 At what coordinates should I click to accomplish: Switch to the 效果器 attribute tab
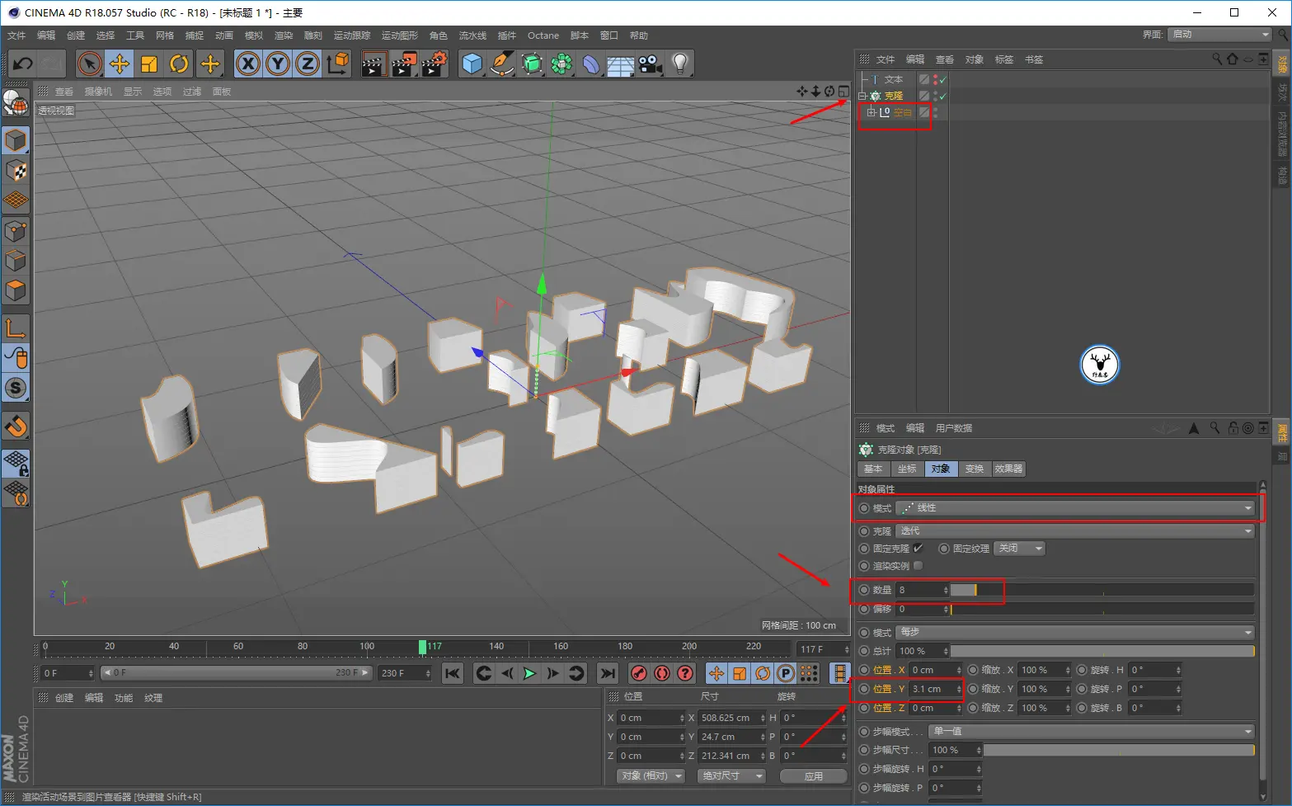(x=1008, y=469)
